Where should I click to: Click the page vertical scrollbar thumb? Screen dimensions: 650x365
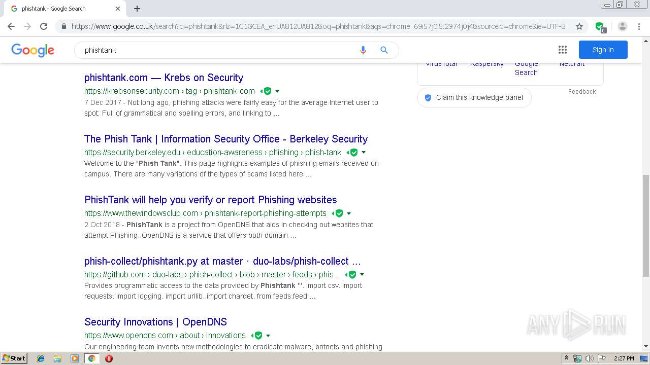point(645,226)
